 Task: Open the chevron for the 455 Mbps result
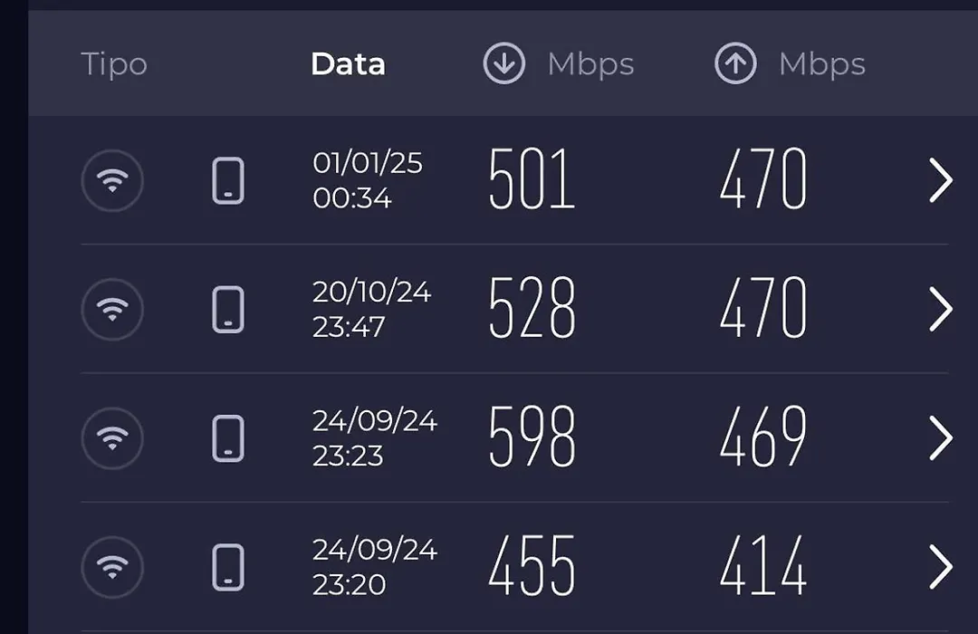tap(941, 567)
